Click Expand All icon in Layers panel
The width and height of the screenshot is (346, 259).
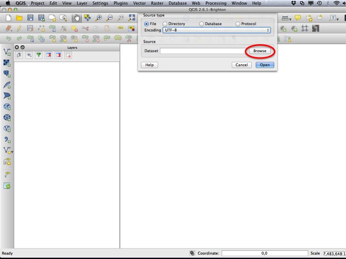[49, 55]
